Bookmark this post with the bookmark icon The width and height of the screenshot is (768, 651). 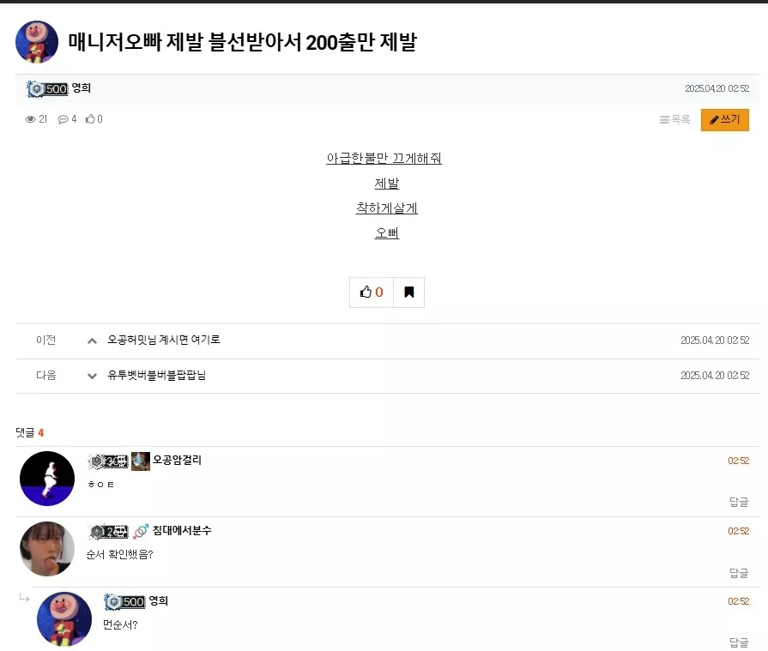point(409,292)
